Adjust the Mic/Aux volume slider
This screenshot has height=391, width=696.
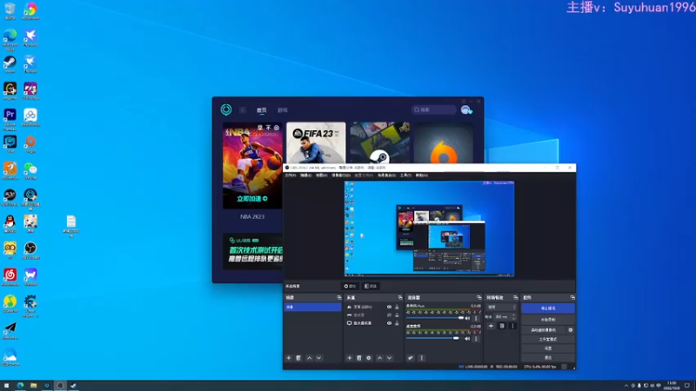coord(435,318)
